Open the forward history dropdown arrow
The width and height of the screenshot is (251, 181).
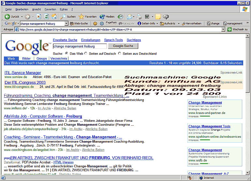pos(33,17)
